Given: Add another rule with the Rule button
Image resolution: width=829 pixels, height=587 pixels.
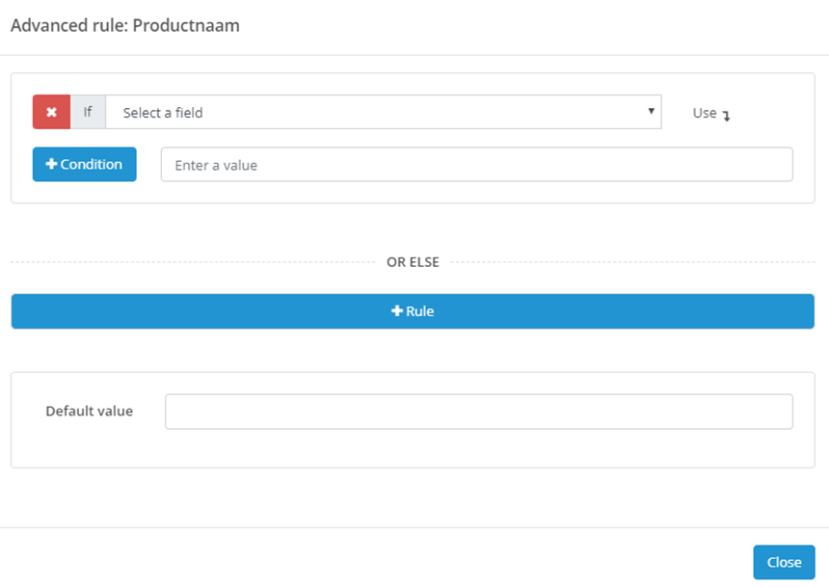Looking at the screenshot, I should tap(413, 311).
